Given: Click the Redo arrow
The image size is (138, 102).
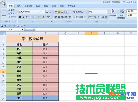Looking at the screenshot, I should [x=10, y=26].
